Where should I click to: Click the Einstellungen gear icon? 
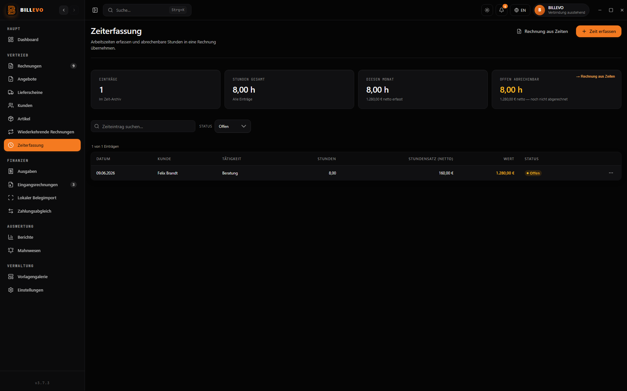coord(11,290)
